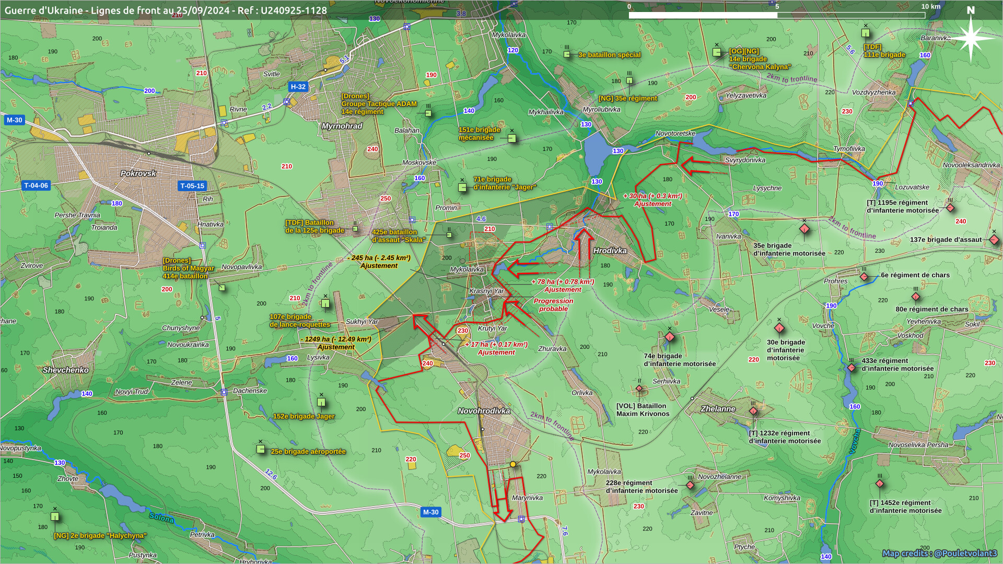The width and height of the screenshot is (1003, 564).
Task: Click the 111e brigade green unit marker
Action: click(866, 33)
